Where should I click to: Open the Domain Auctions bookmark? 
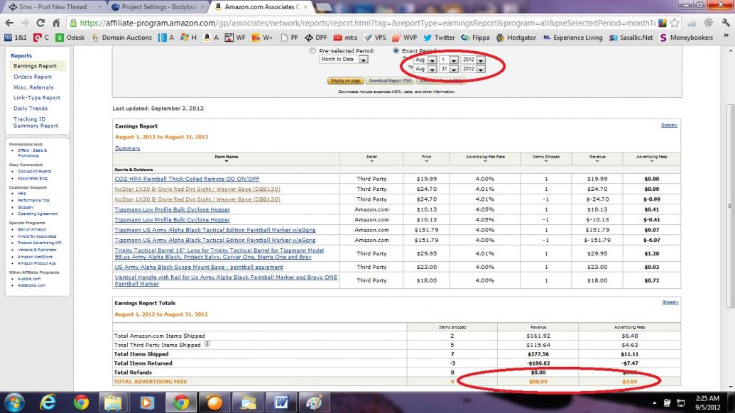[x=121, y=38]
